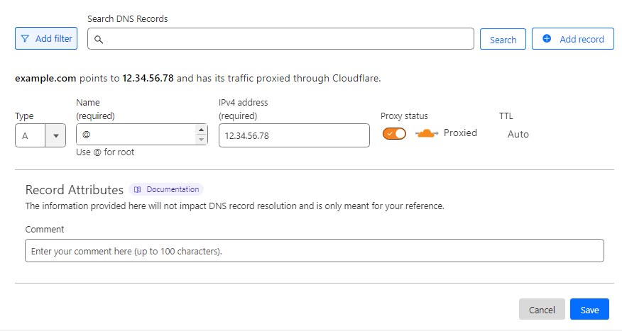Click the plus icon on Add record
622x331 pixels.
[x=547, y=38]
